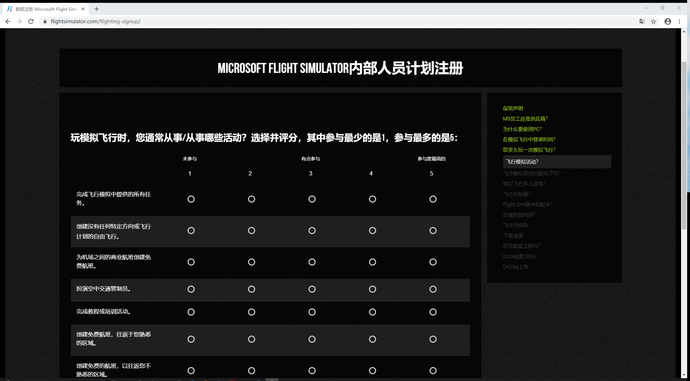Reload the flight simulator signup page
This screenshot has height=381, width=690.
pos(31,21)
